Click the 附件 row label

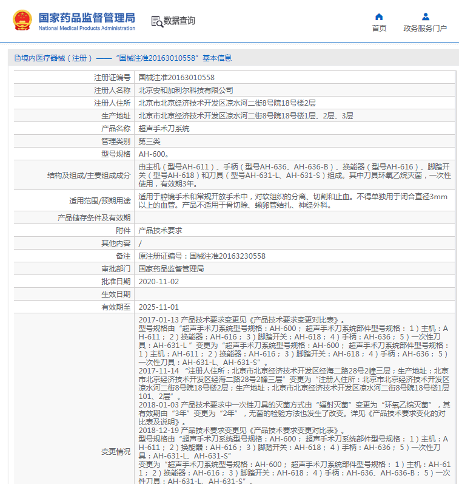(123, 231)
